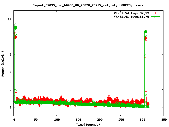Click the red XL legend line sample
The height and width of the screenshot is (127, 169).
(x=155, y=13)
